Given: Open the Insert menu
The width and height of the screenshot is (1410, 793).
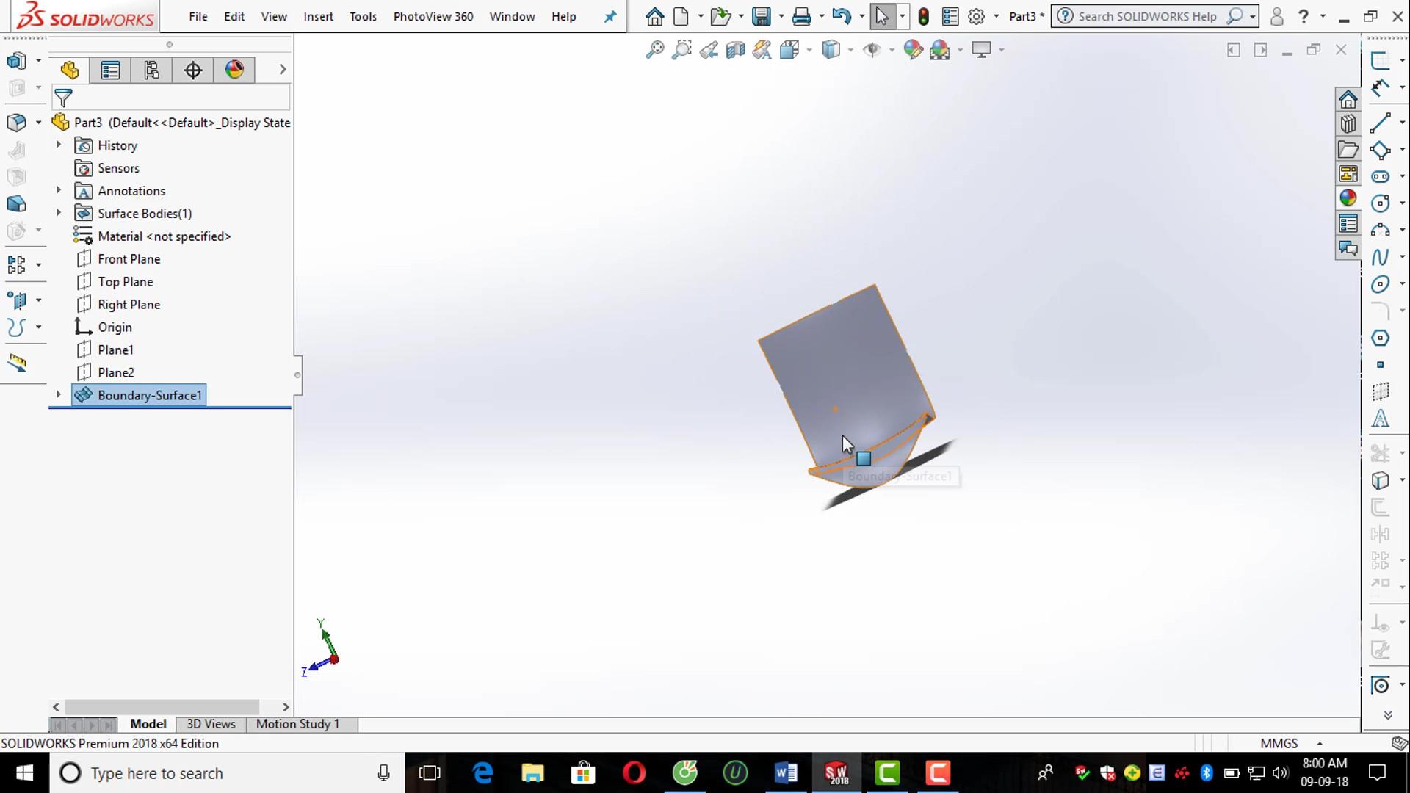Looking at the screenshot, I should pos(318,16).
